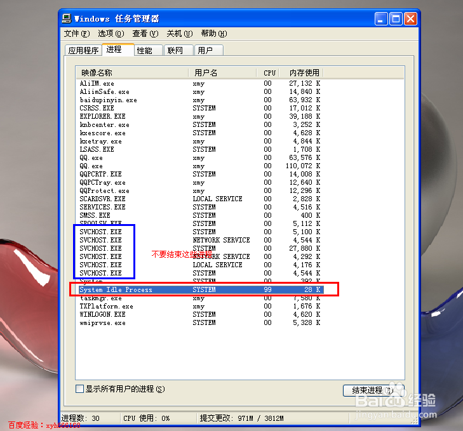This screenshot has height=431, width=463.
Task: Select SVCHOST.EXE using 4,176 K memory
Action: [200, 265]
